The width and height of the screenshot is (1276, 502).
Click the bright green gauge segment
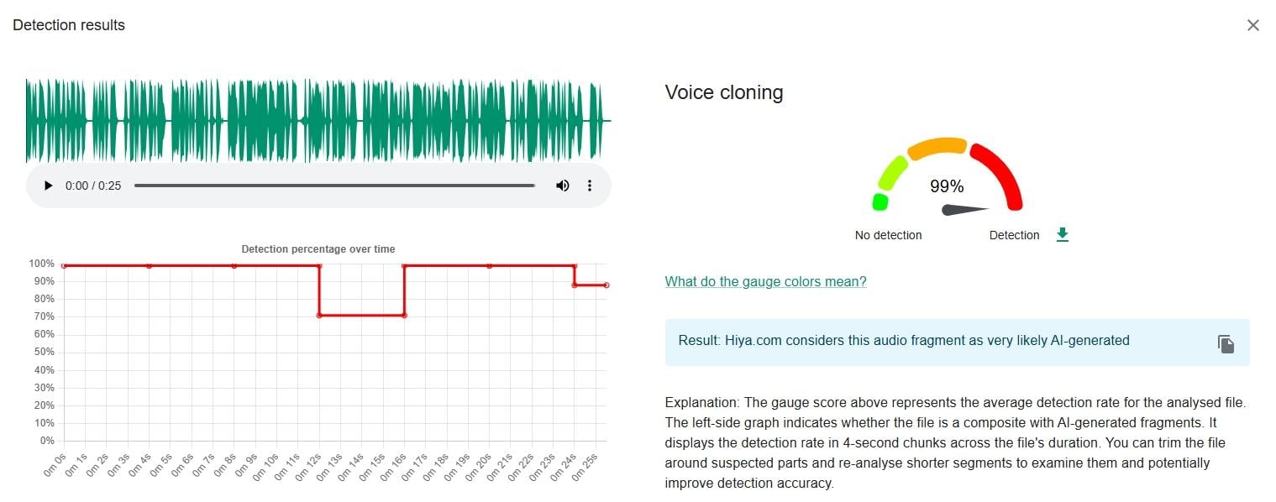(880, 201)
